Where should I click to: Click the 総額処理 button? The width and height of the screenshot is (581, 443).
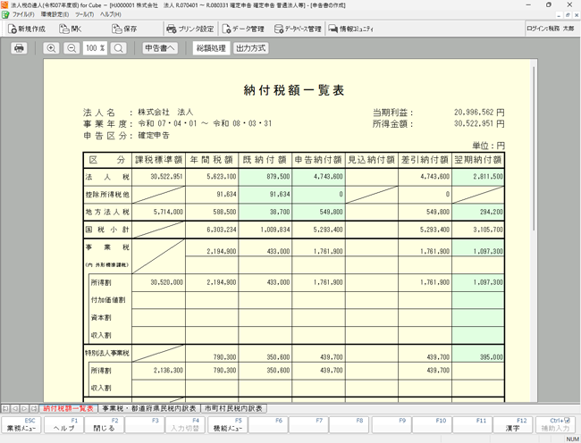[211, 47]
